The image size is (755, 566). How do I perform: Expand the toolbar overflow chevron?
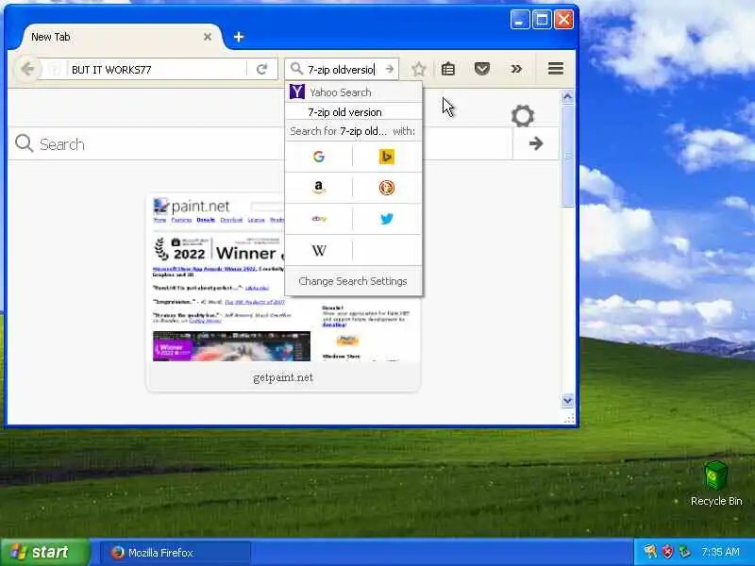516,69
